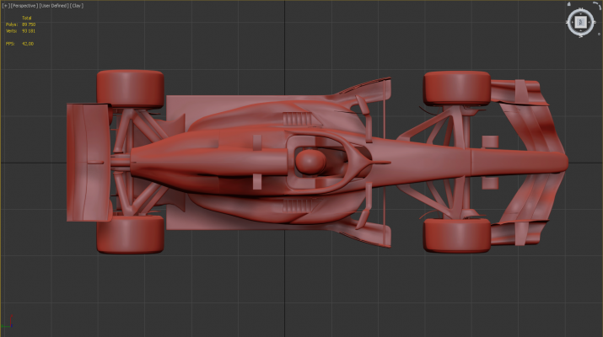Screen dimensions: 603x337
Task: Click the ViewCube down arrow triangle
Action: [x=580, y=30]
